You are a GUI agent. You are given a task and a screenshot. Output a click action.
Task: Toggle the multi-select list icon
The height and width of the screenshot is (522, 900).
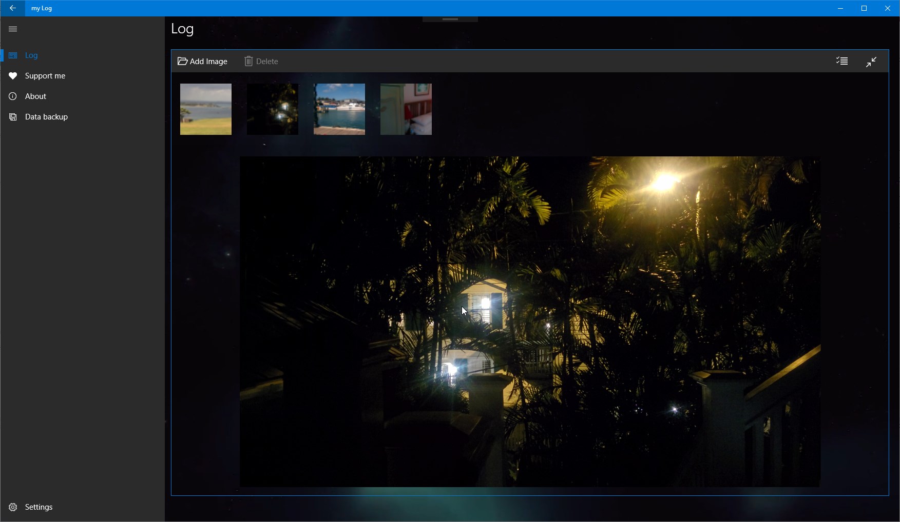point(842,62)
